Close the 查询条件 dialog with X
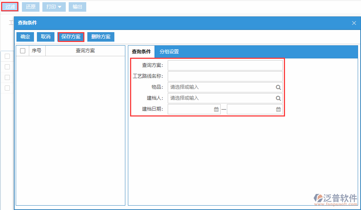Viewport: 361px width, 210px height. click(x=354, y=23)
